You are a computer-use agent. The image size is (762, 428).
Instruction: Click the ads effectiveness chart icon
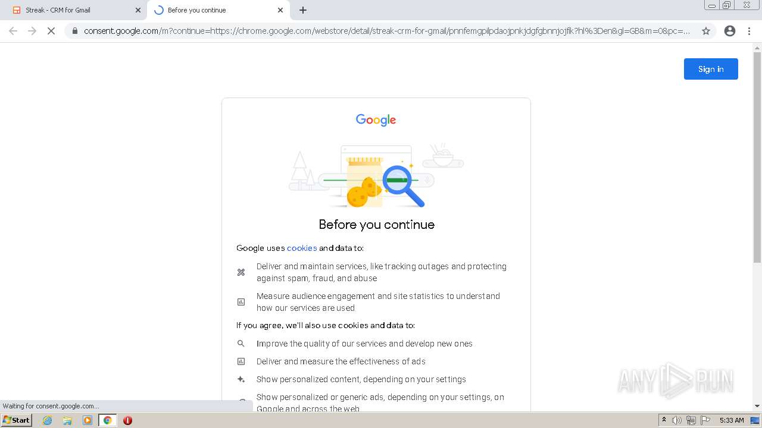click(x=241, y=361)
